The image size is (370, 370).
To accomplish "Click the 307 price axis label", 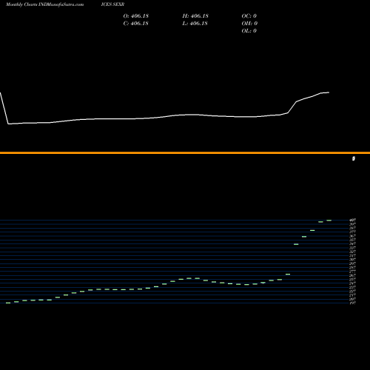I will [x=353, y=260].
